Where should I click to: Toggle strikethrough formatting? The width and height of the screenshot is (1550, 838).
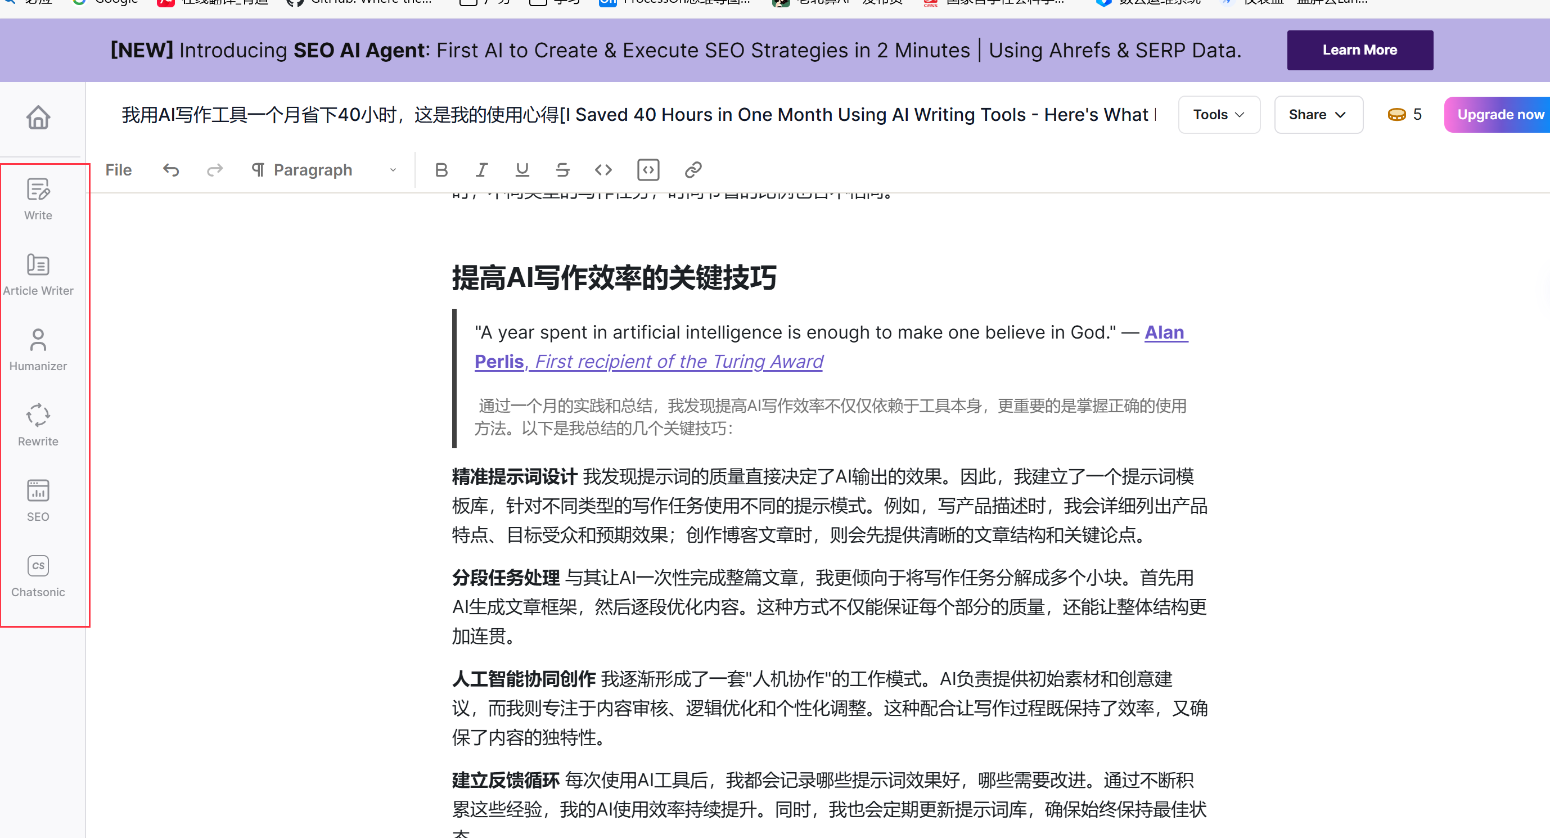click(x=562, y=170)
